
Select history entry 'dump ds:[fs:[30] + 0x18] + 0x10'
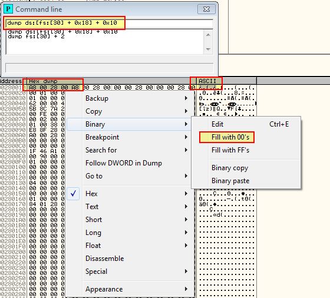(62, 32)
